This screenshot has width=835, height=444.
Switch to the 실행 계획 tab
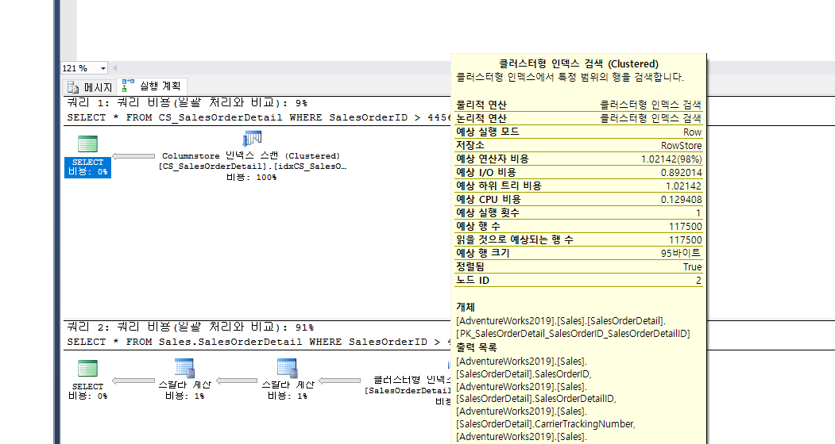point(152,86)
